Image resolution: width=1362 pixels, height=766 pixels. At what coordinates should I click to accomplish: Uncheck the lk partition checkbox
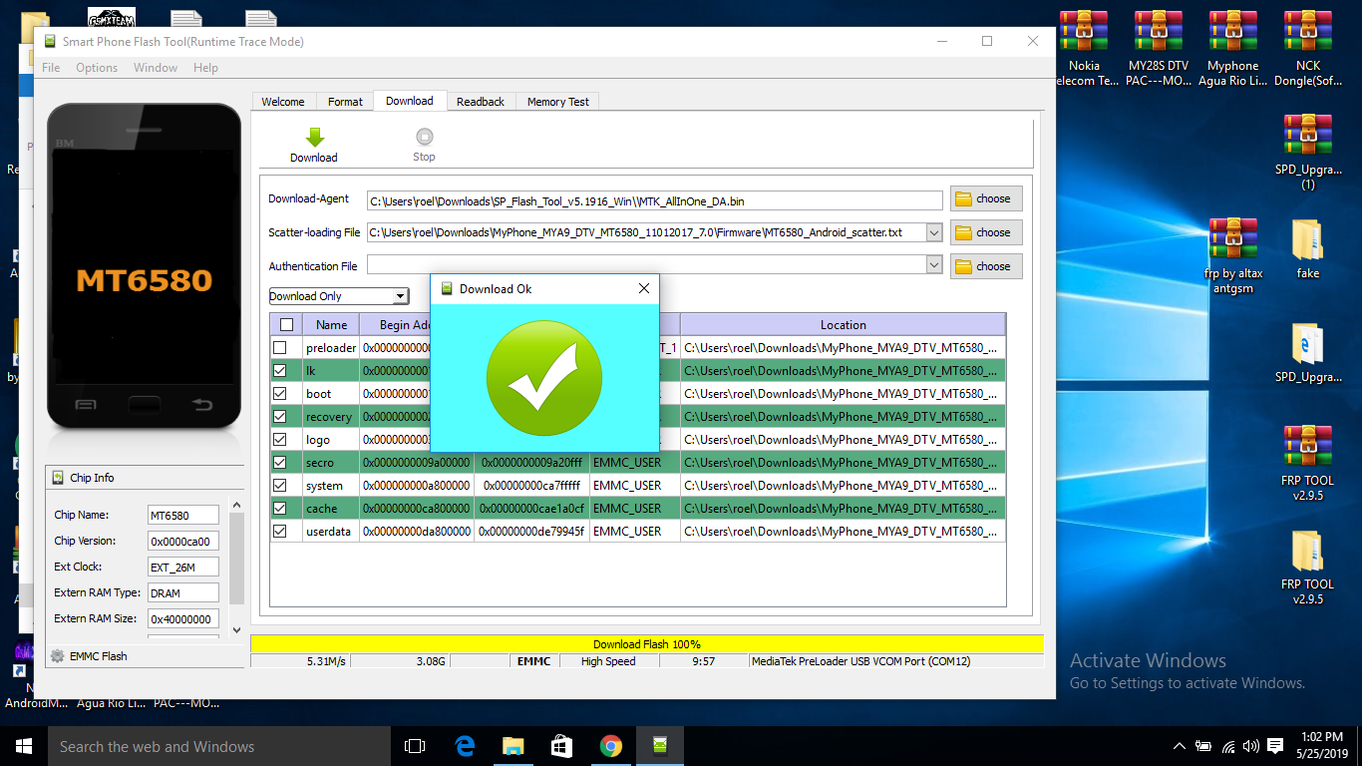280,370
